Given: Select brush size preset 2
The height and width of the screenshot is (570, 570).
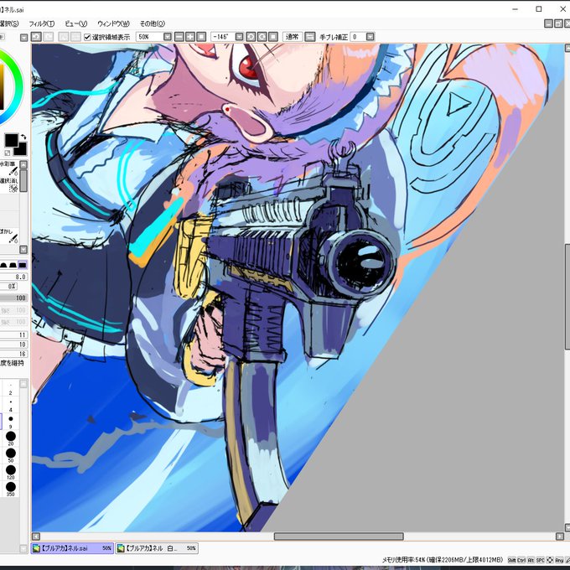Looking at the screenshot, I should pos(11,388).
